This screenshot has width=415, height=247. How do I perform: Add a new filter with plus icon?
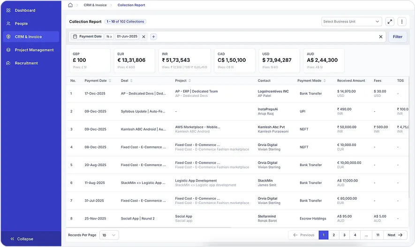[153, 36]
